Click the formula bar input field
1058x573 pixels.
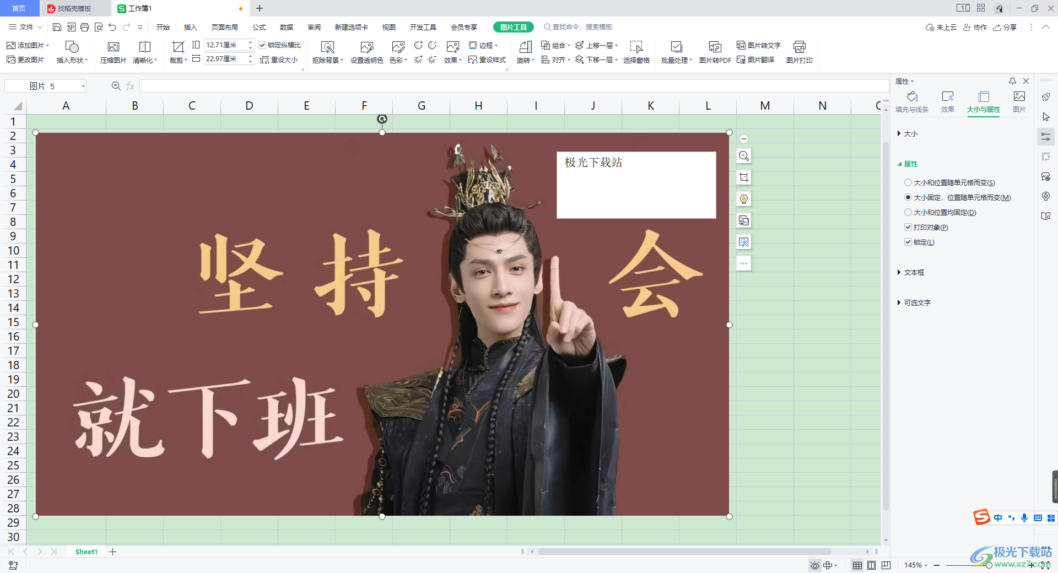[x=514, y=86]
